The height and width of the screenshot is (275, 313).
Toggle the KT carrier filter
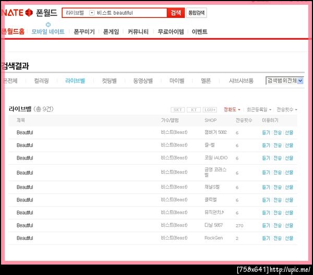point(194,110)
